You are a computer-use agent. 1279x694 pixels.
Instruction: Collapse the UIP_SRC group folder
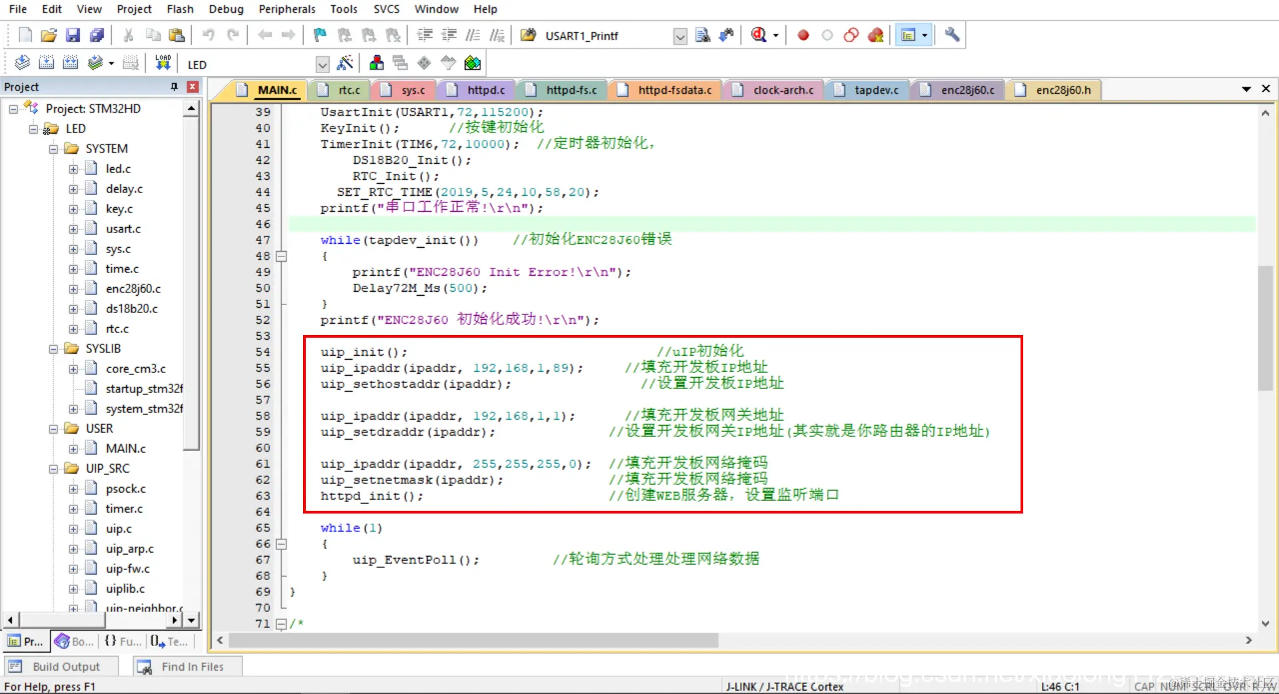[x=53, y=468]
